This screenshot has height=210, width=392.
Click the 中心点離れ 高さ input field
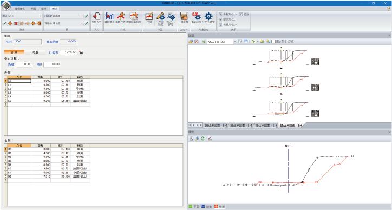[x=52, y=64]
